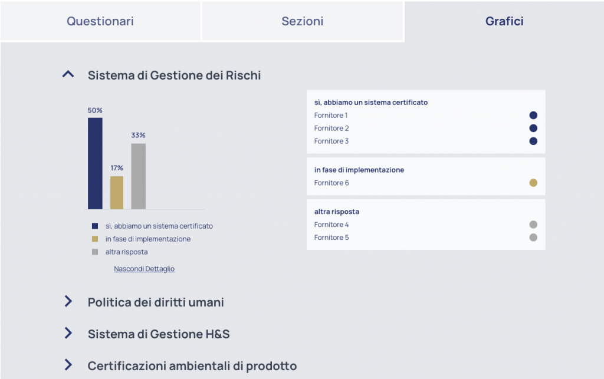Click the 33% label above the gray bar

pos(138,135)
